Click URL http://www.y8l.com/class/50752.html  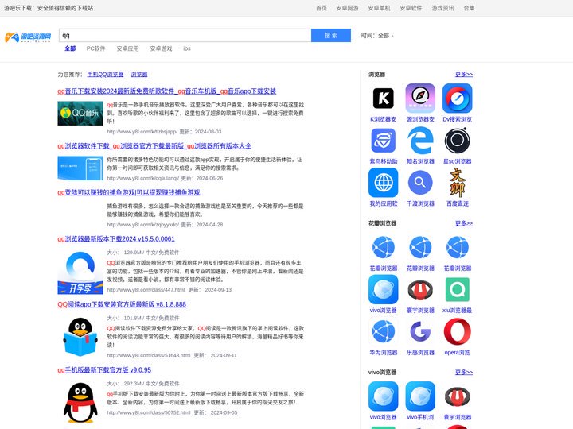tap(149, 412)
